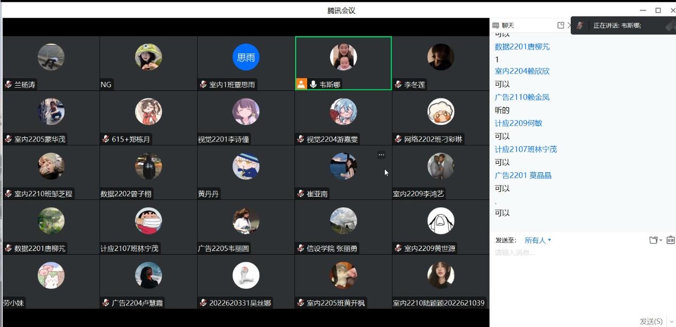Viewport: 676px width, 327px height.
Task: Click the sender name 数据2201唐柳艽 in chat
Action: 522,47
